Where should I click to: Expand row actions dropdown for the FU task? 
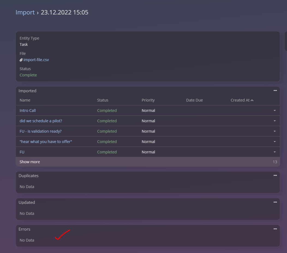coord(274,152)
